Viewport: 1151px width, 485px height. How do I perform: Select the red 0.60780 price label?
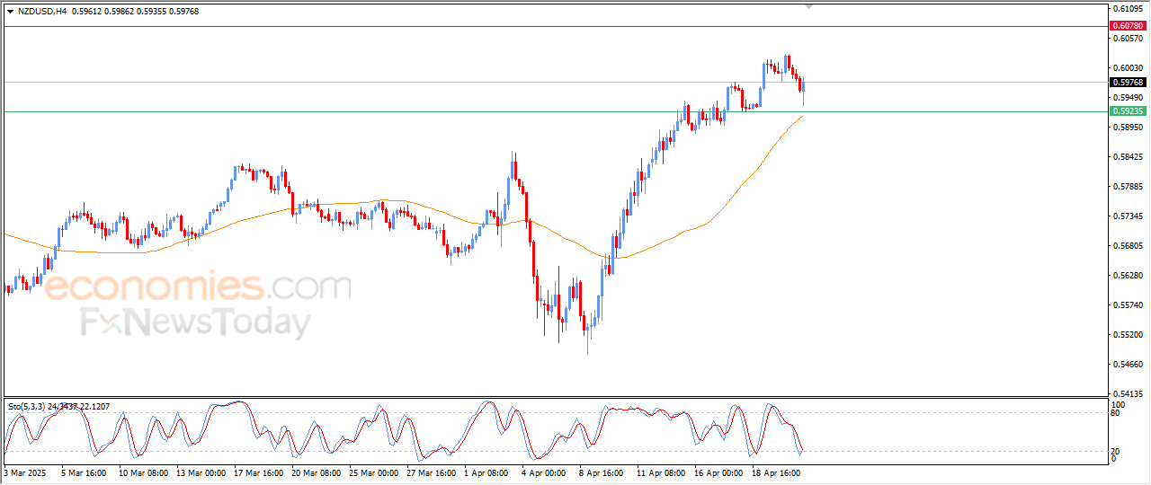[1128, 26]
